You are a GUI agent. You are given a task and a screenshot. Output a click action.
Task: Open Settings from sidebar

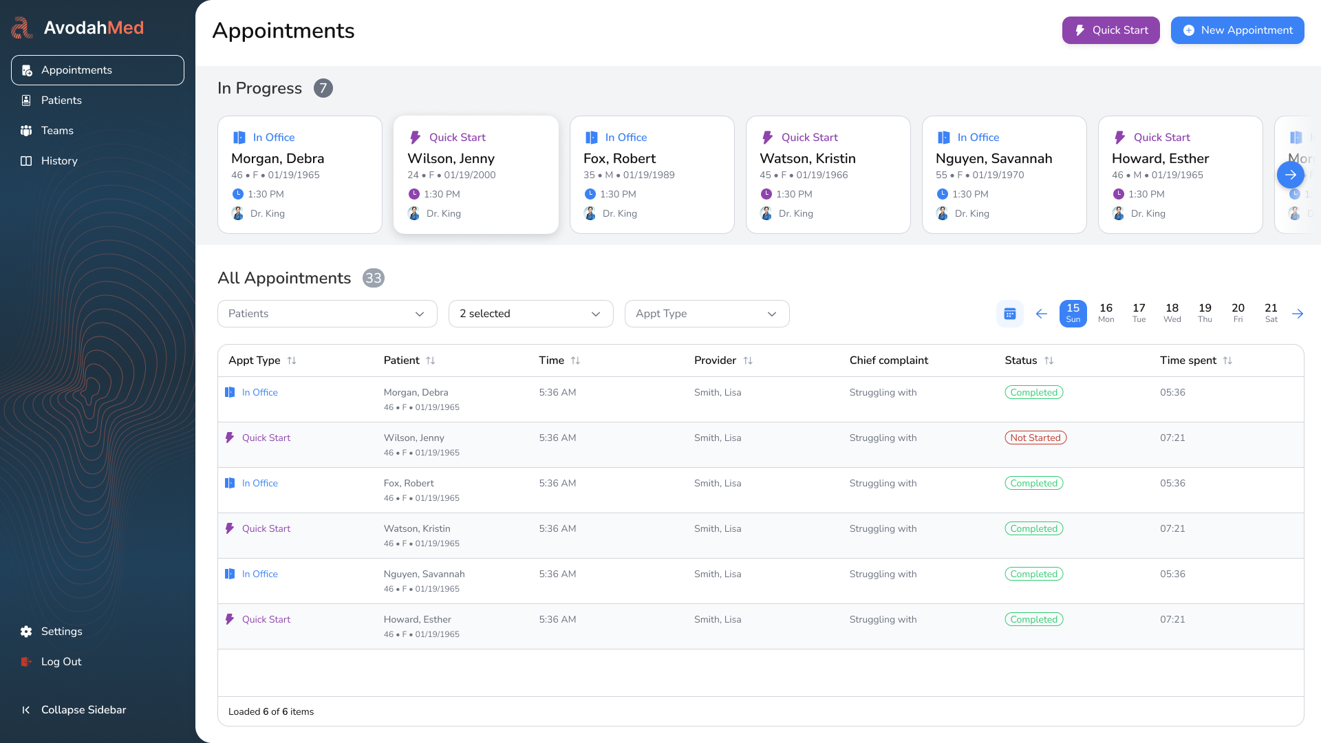pyautogui.click(x=61, y=632)
